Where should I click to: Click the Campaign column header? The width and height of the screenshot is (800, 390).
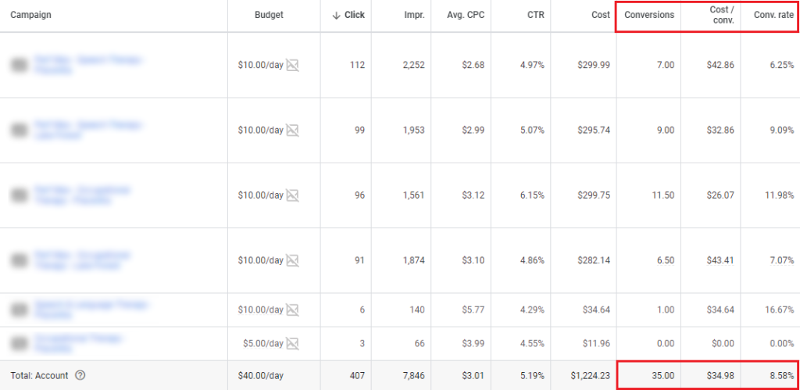[31, 15]
